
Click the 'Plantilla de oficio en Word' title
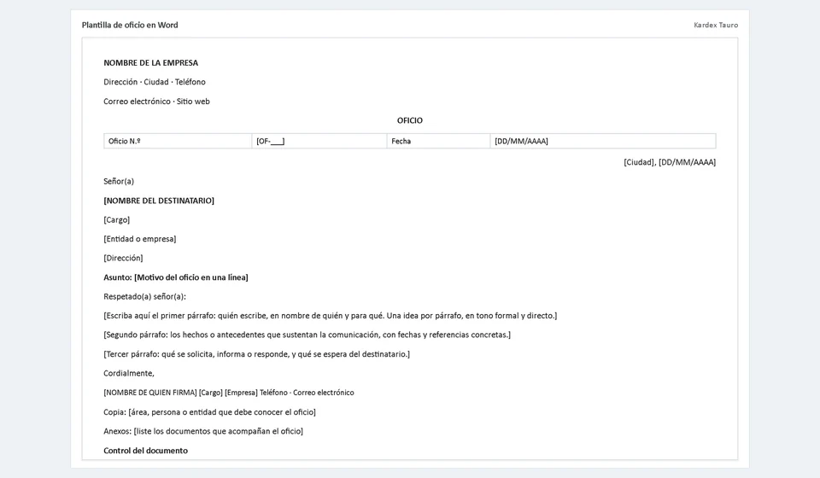(130, 25)
